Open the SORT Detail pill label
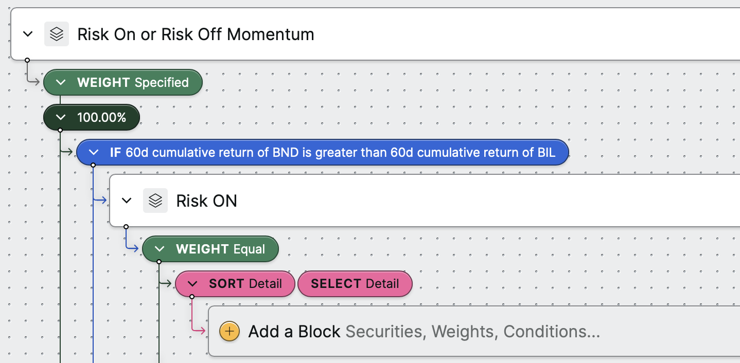The image size is (740, 363). (x=245, y=284)
